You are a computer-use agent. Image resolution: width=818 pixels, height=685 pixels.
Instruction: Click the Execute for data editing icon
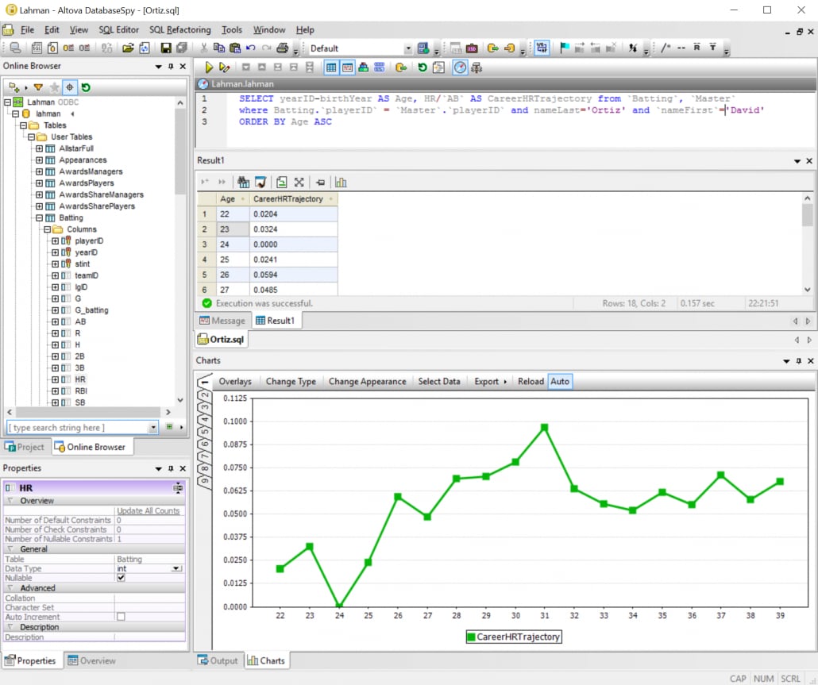point(224,67)
